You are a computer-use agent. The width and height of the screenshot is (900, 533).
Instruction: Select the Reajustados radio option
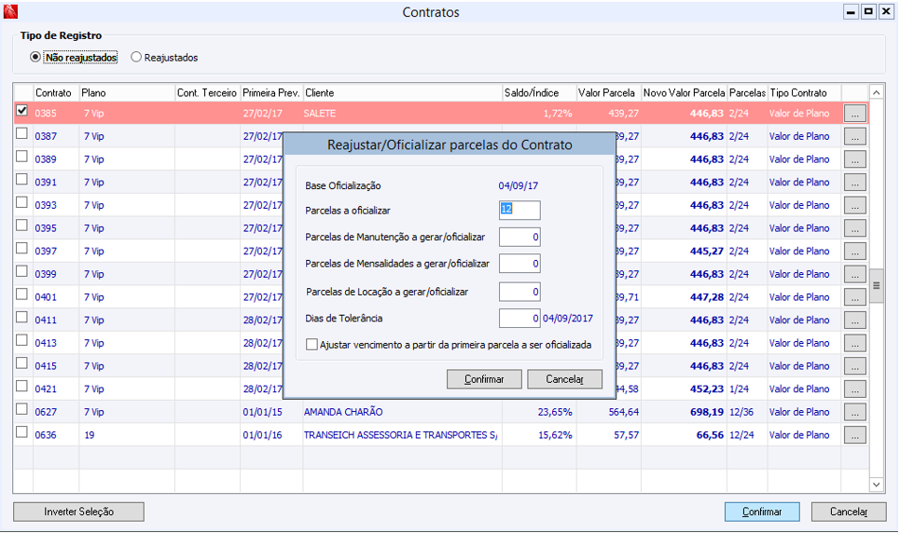tap(136, 57)
